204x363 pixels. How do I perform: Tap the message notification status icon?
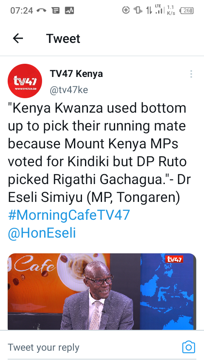click(56, 11)
